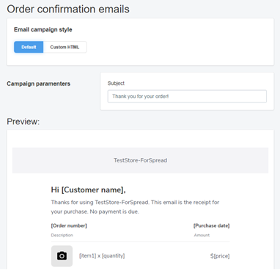The width and height of the screenshot is (280, 270).
Task: Switch to Custom HTML campaign style
Action: tap(65, 47)
